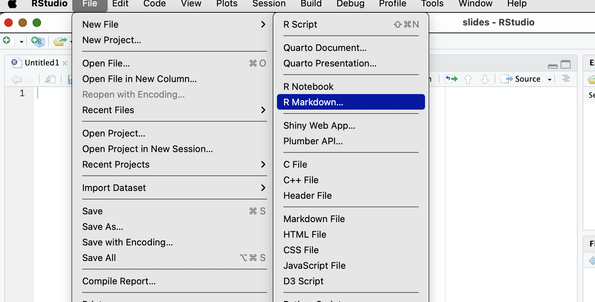The width and height of the screenshot is (595, 302).
Task: Create a new CSS File
Action: 351,250
